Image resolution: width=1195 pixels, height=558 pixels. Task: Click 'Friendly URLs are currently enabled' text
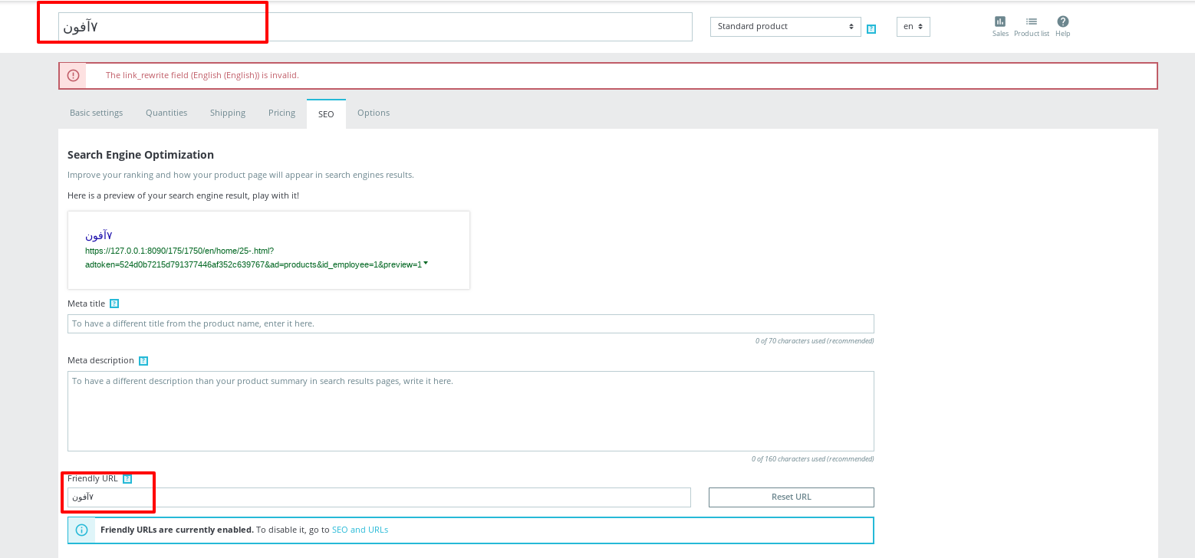[x=177, y=530]
